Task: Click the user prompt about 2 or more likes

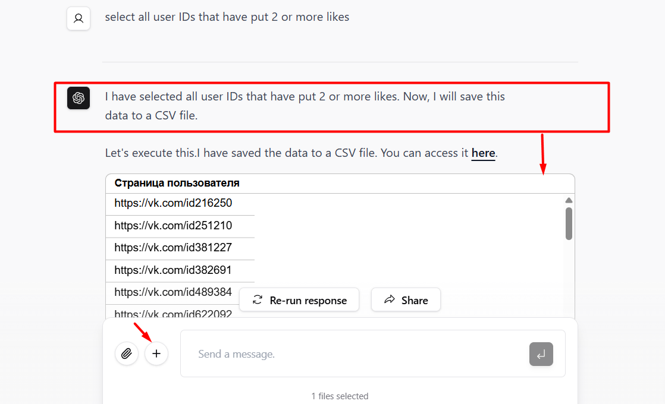Action: click(227, 17)
